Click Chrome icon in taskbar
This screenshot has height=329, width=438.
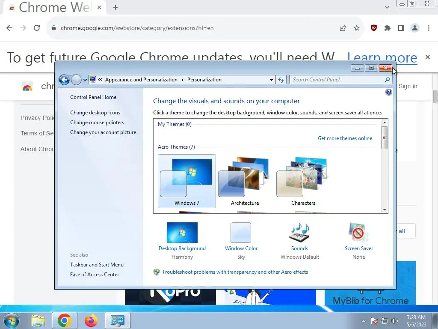pyautogui.click(x=65, y=320)
